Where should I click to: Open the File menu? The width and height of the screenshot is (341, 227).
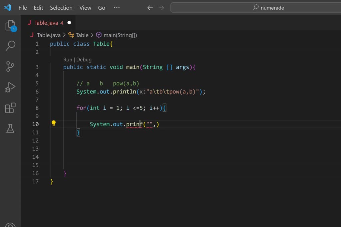(23, 8)
